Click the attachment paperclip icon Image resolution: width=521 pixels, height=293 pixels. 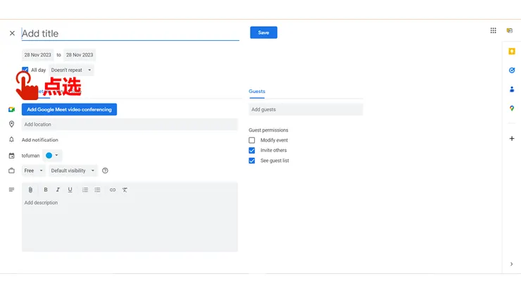click(x=30, y=189)
